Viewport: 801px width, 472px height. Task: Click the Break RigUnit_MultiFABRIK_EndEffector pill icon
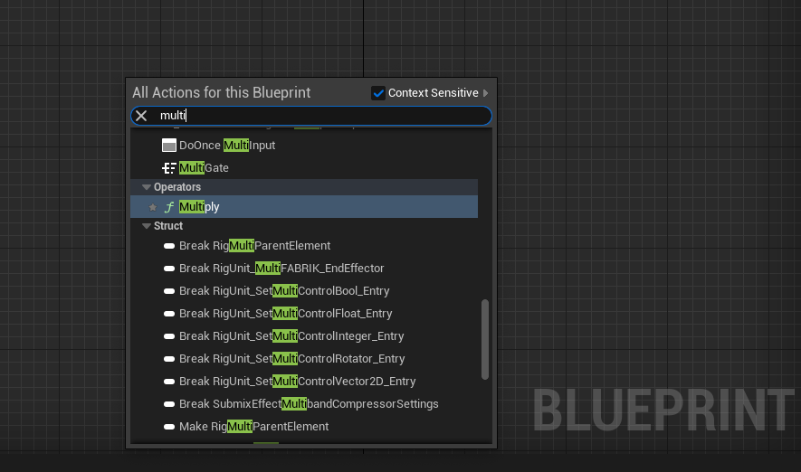[169, 269]
